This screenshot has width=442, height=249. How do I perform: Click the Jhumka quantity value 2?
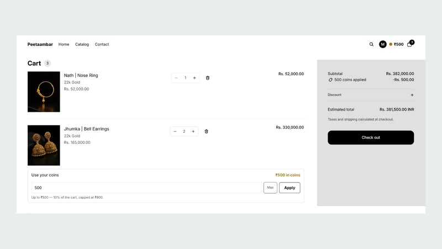[184, 131]
